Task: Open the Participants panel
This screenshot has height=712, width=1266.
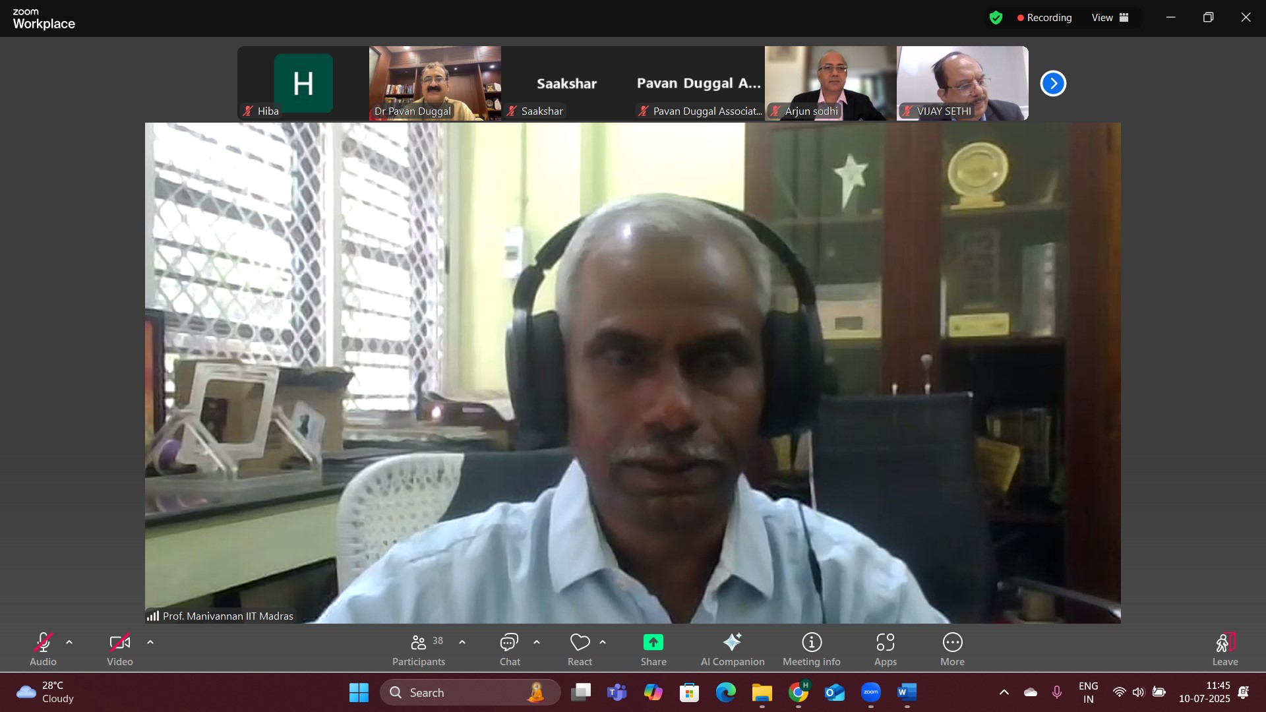Action: pyautogui.click(x=419, y=649)
